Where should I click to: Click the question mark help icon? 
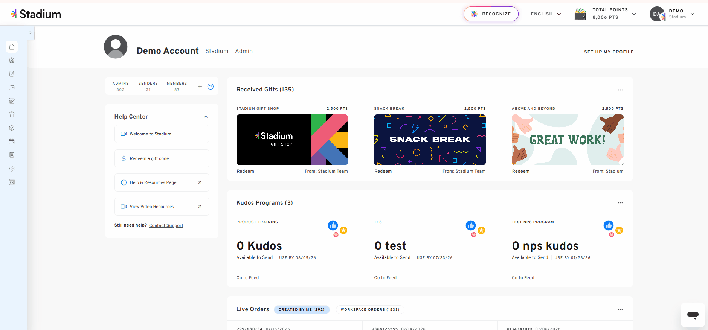pyautogui.click(x=211, y=87)
